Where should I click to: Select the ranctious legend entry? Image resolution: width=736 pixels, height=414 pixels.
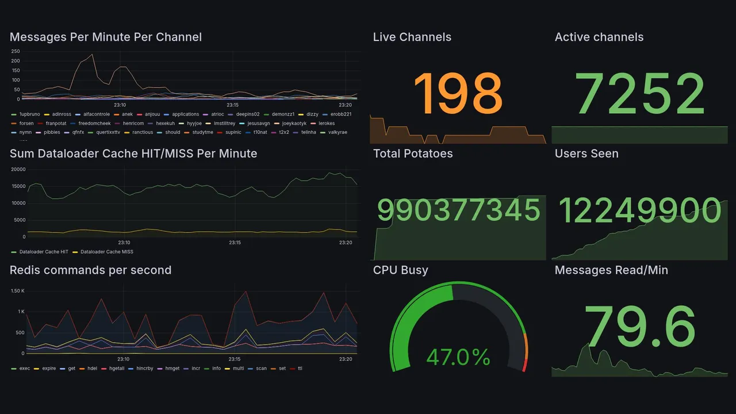(x=139, y=132)
